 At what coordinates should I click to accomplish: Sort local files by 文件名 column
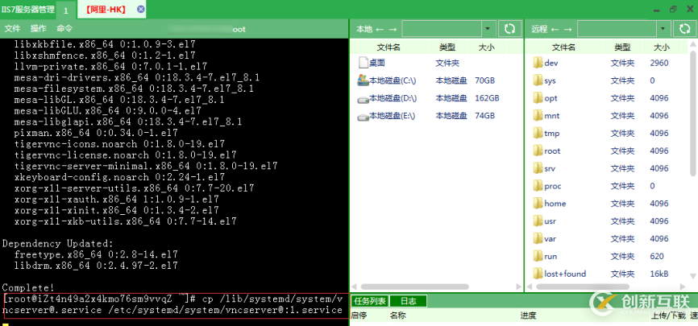click(388, 47)
